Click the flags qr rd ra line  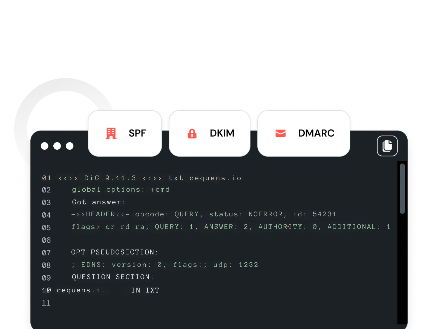point(230,227)
